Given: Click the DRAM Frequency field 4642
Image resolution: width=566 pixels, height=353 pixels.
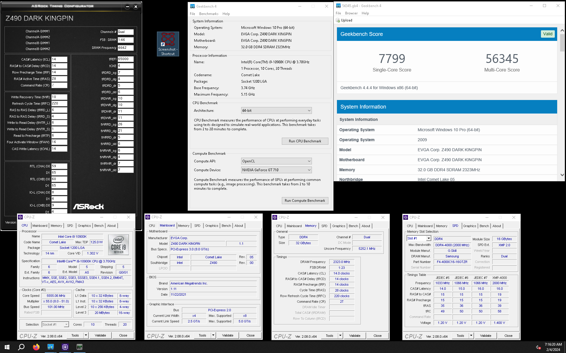Looking at the screenshot, I should coord(126,48).
